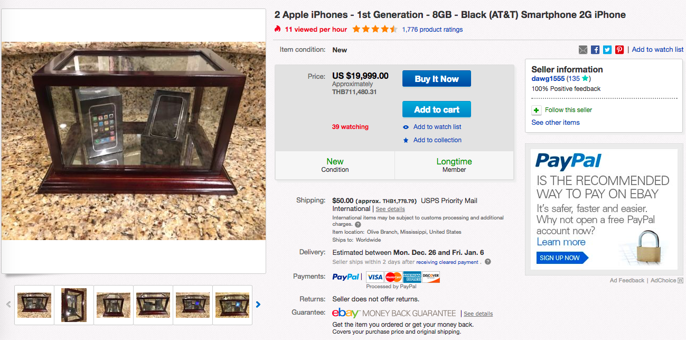Pin this listing on Pinterest
The image size is (686, 340).
[x=619, y=50]
